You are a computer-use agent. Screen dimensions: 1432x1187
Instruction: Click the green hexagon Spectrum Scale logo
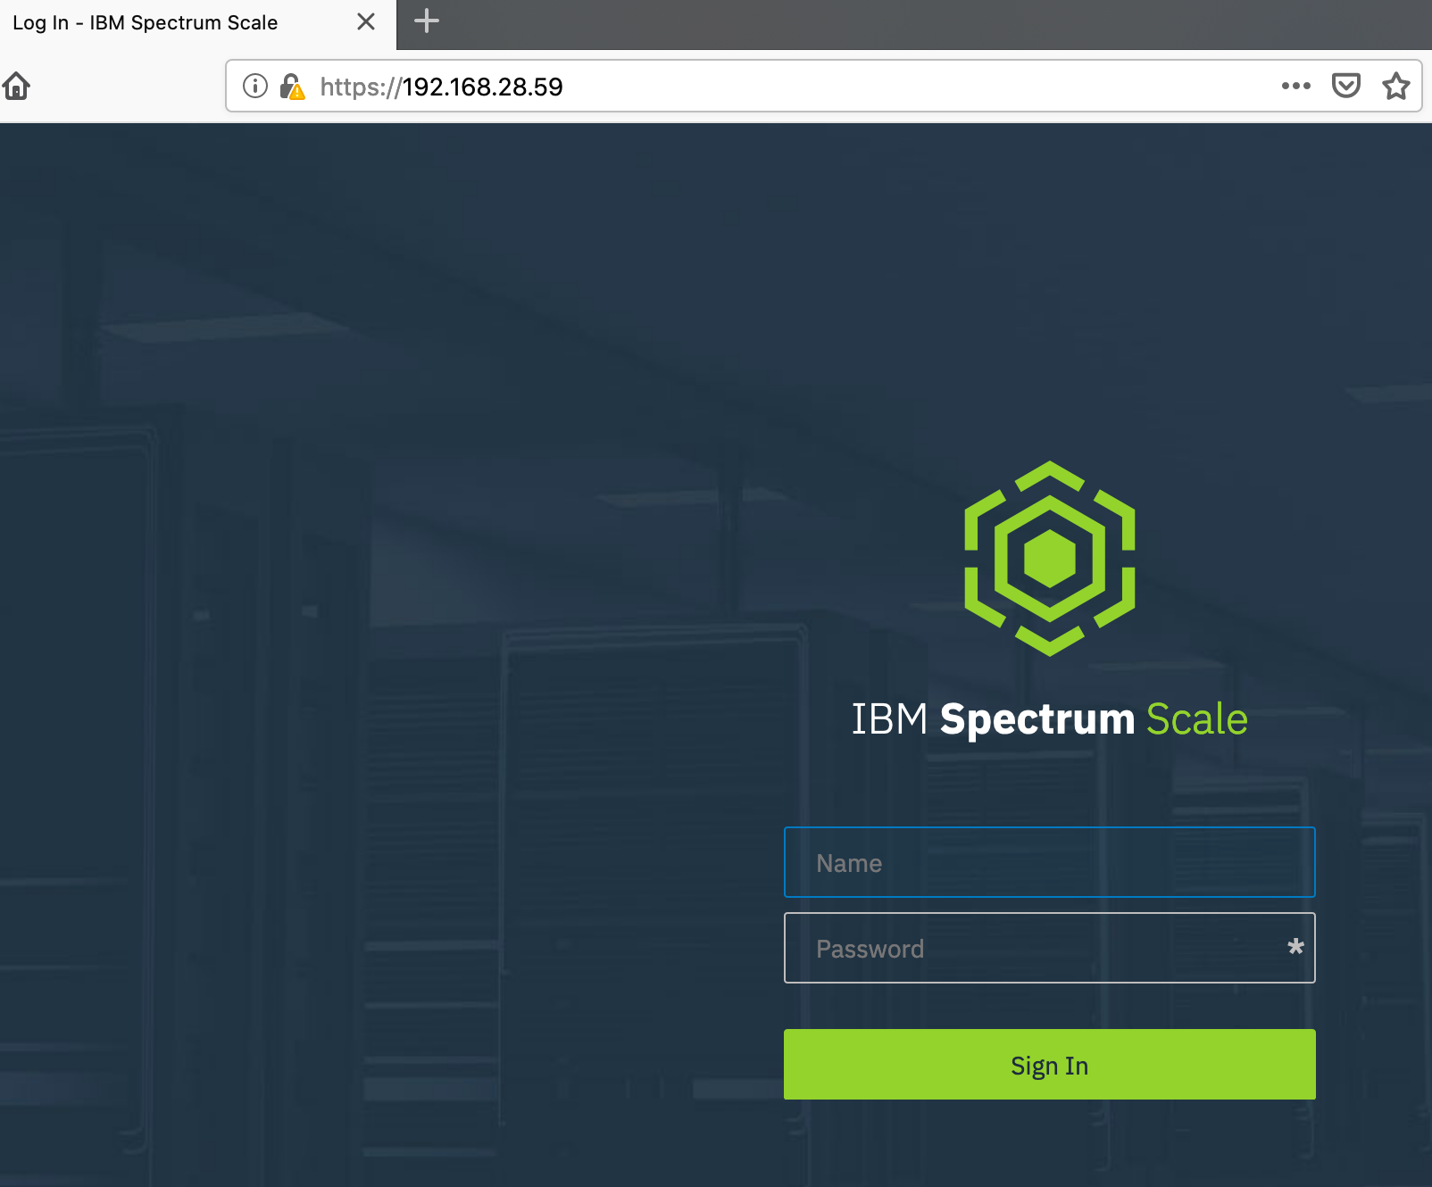tap(1049, 559)
